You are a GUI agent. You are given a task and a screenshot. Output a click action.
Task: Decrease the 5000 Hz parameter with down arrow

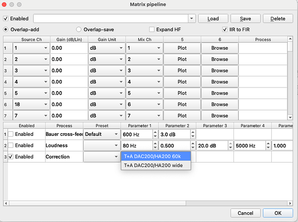pyautogui.click(x=268, y=147)
